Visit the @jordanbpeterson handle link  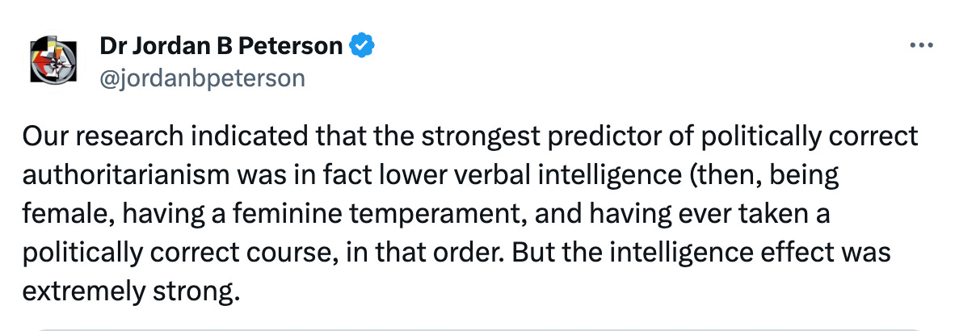(202, 78)
